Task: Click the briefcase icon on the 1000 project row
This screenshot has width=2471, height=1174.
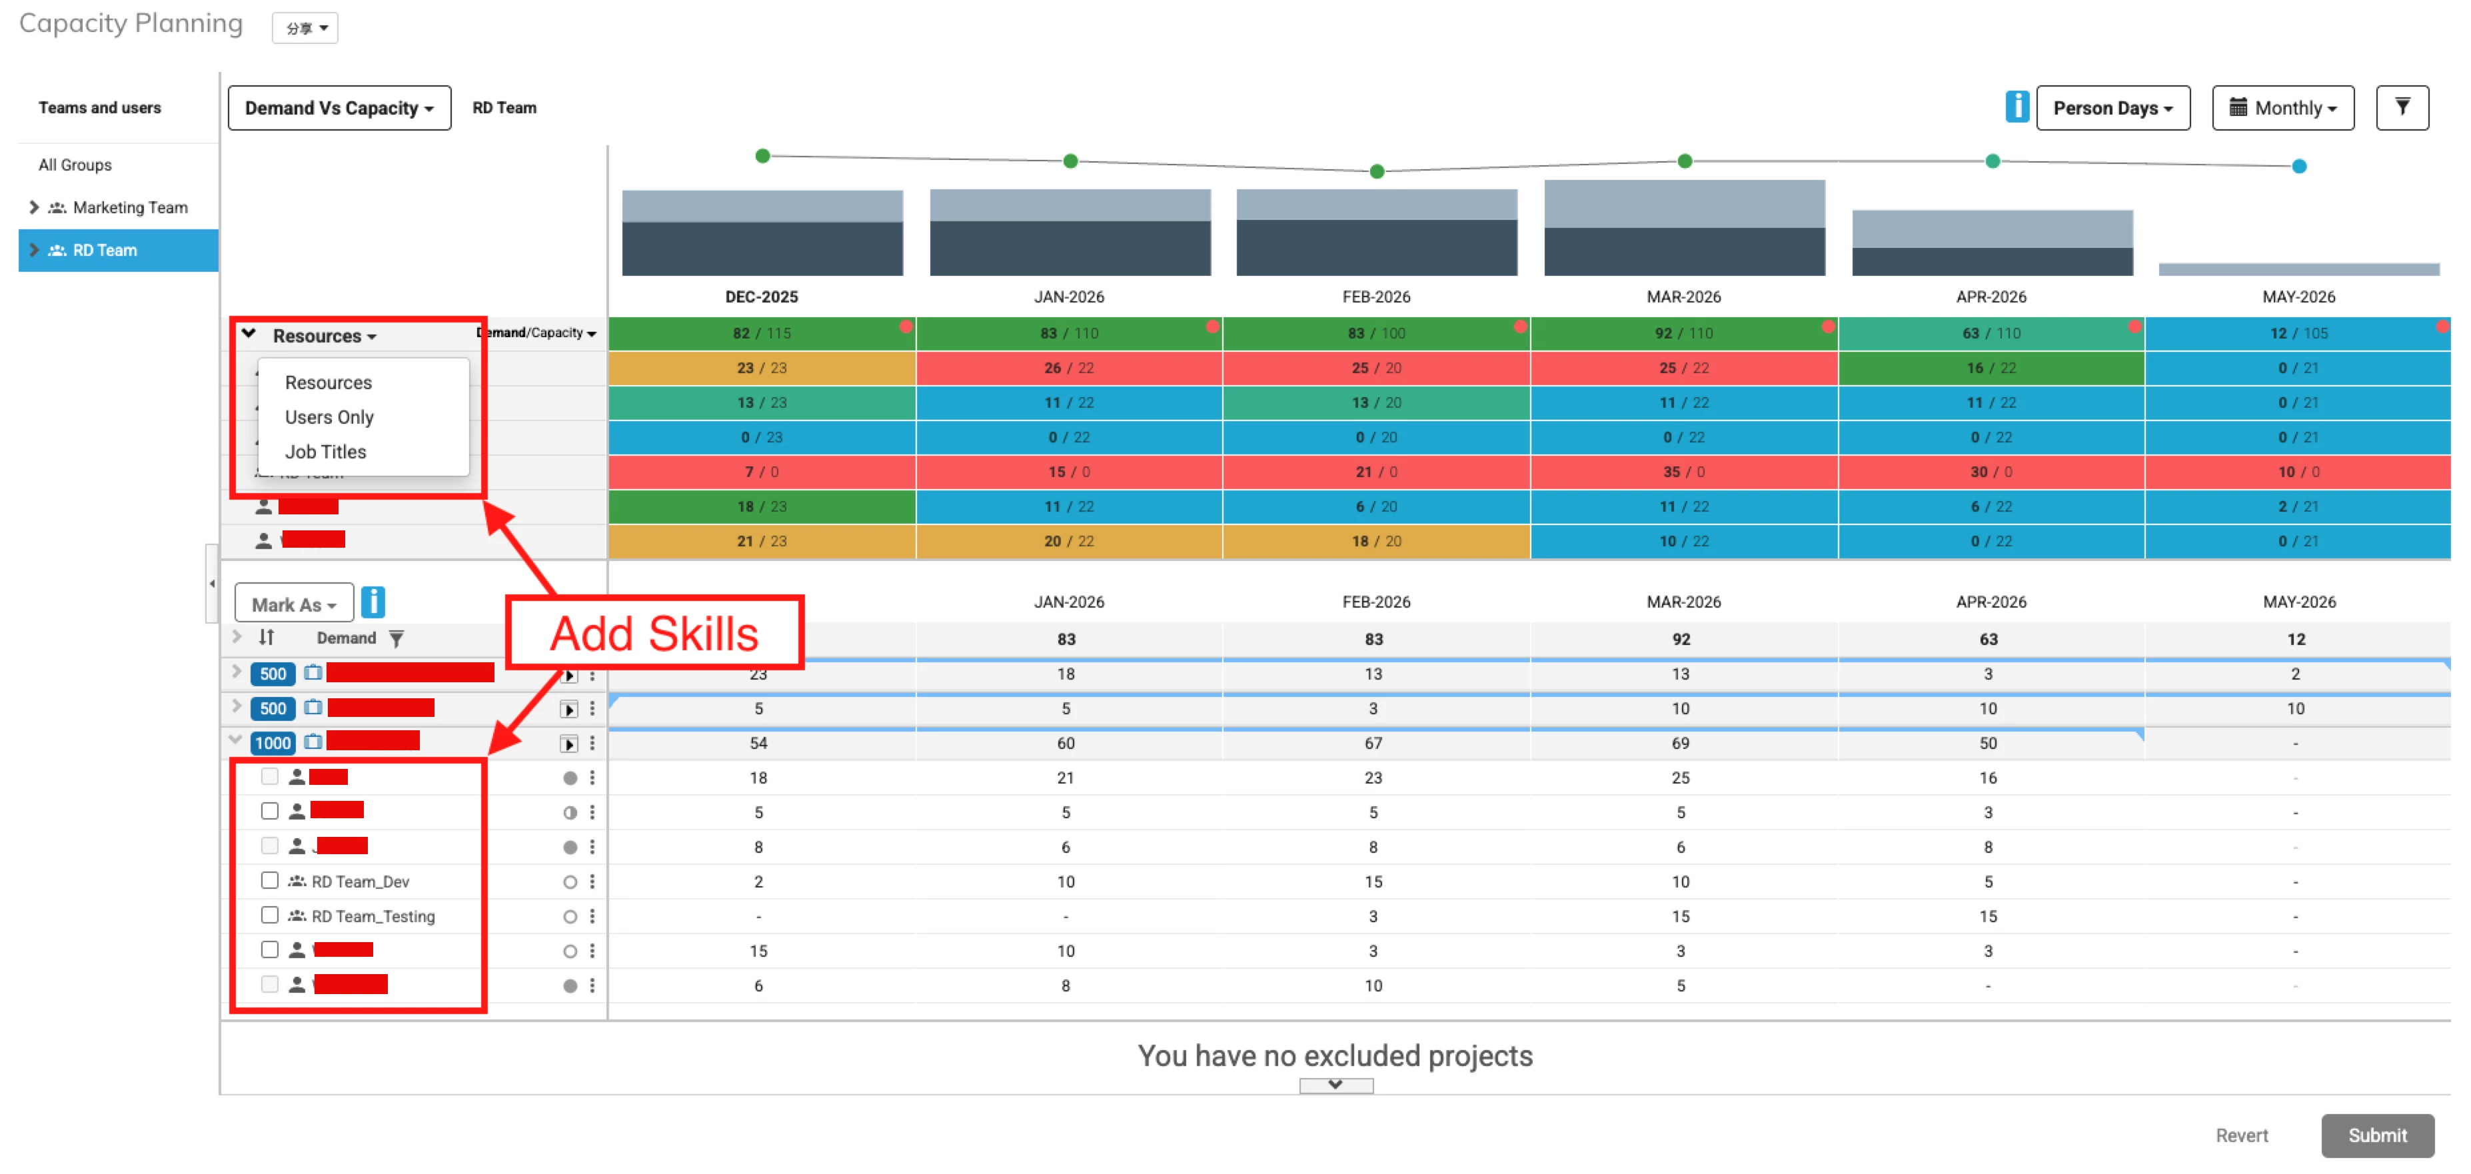Action: [313, 742]
